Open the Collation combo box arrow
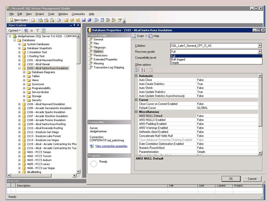The width and height of the screenshot is (269, 202). tap(260, 45)
